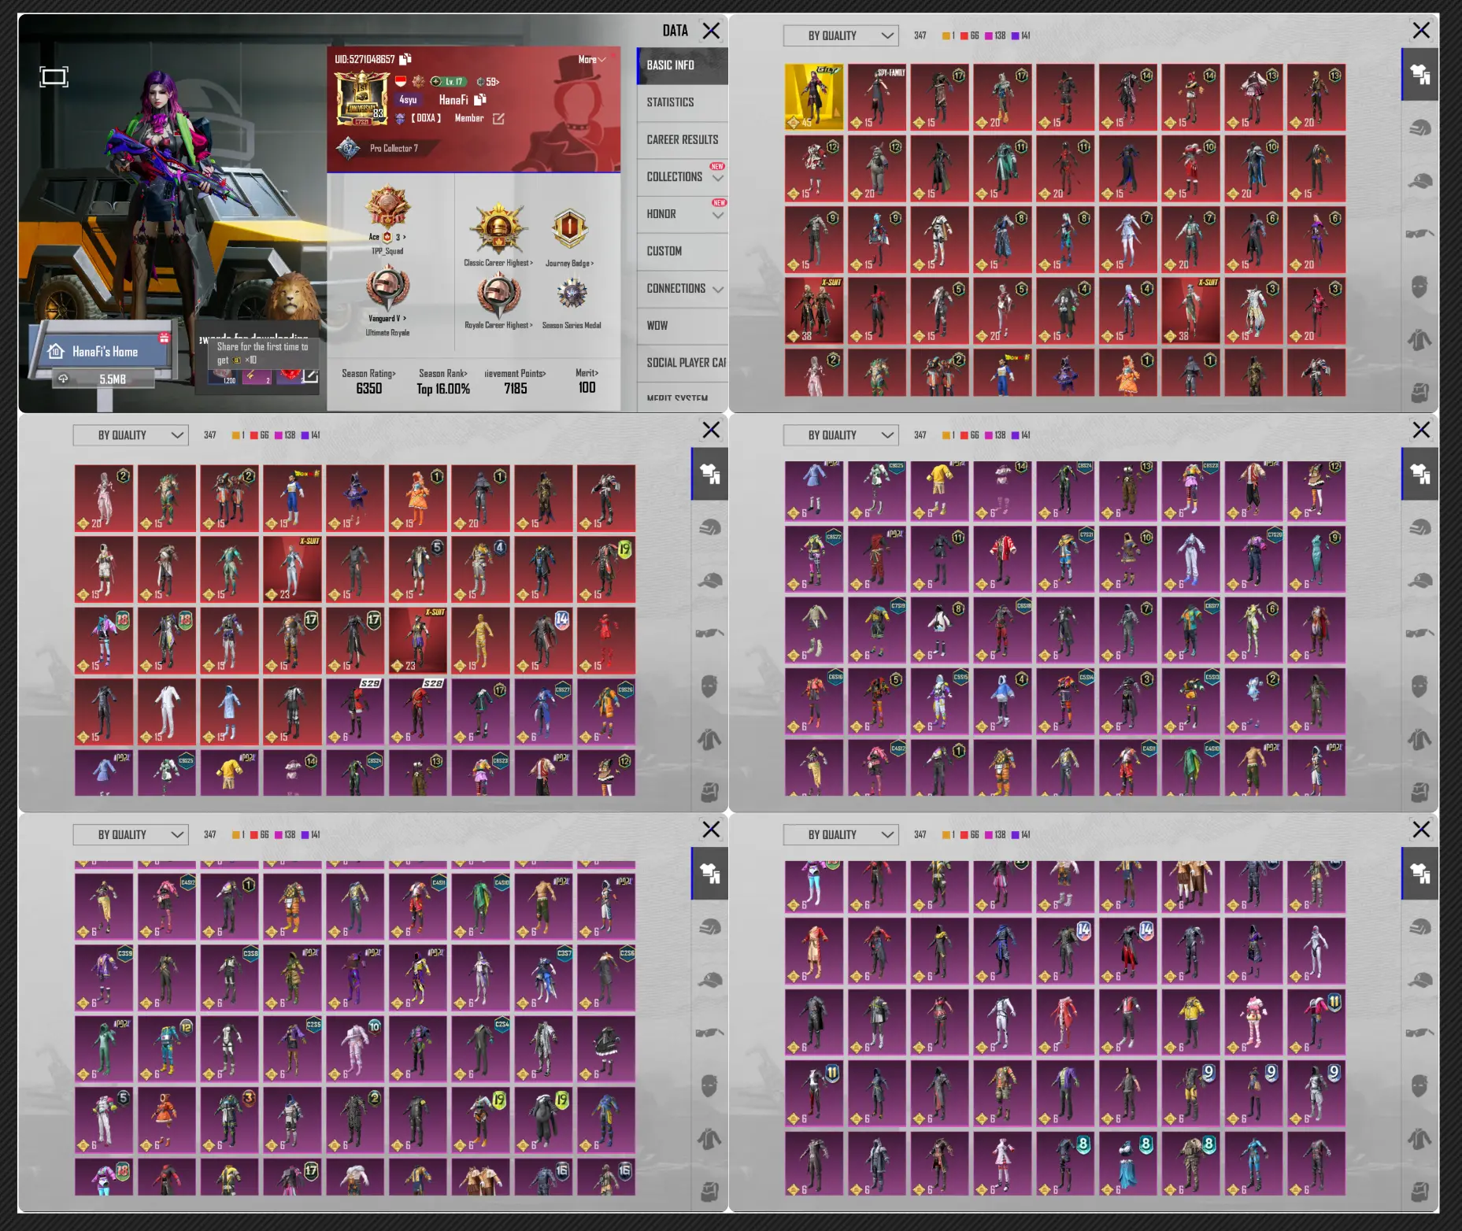This screenshot has height=1231, width=1462.
Task: Click the fullscreen view icon on the profile
Action: [54, 76]
